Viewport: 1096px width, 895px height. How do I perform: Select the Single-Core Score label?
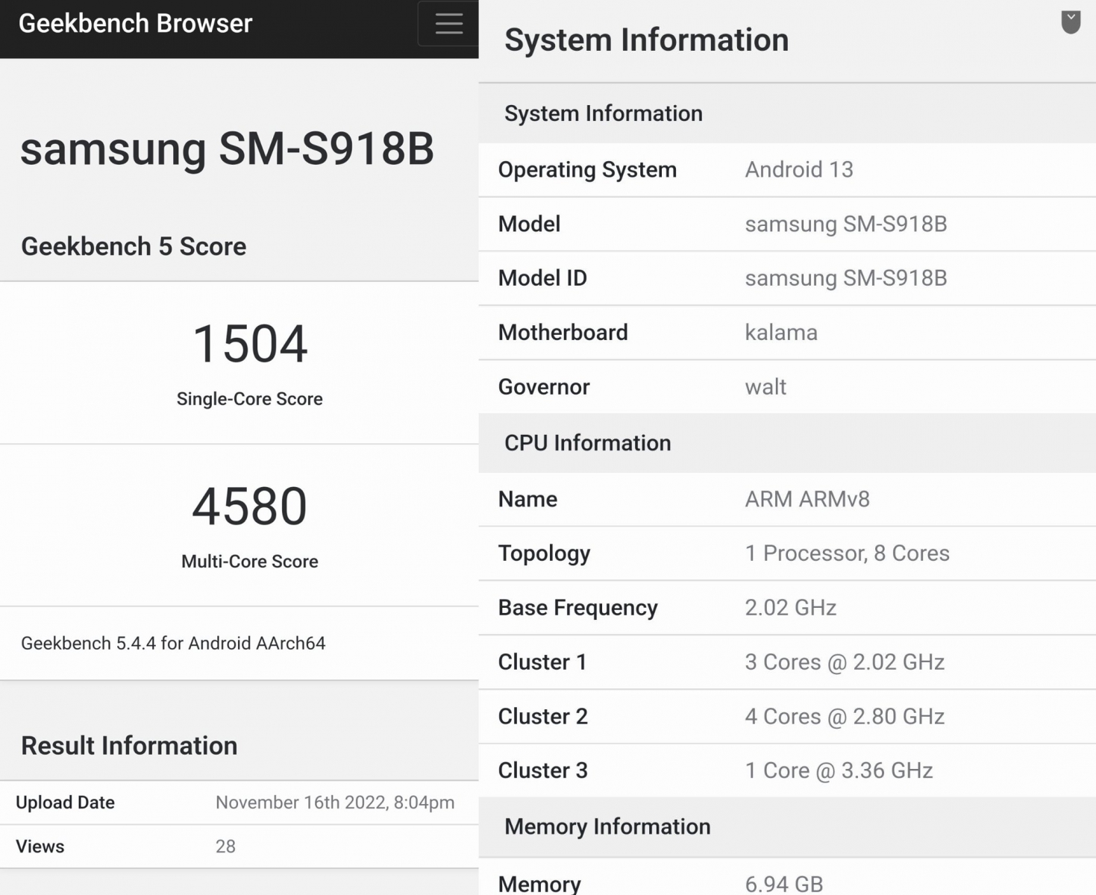[250, 399]
